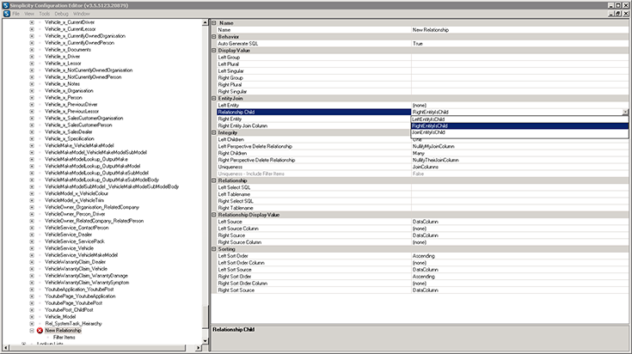Open the Debug menu
This screenshot has height=354, width=632.
pyautogui.click(x=63, y=15)
